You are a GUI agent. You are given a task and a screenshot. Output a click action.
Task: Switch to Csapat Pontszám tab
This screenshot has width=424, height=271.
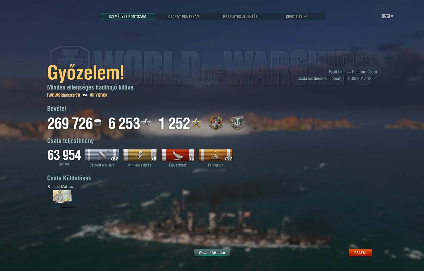tap(184, 16)
